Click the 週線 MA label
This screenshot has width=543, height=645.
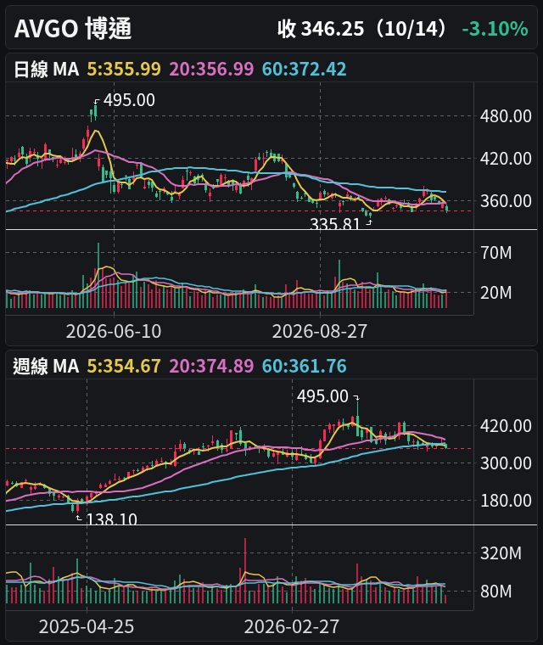tap(46, 366)
